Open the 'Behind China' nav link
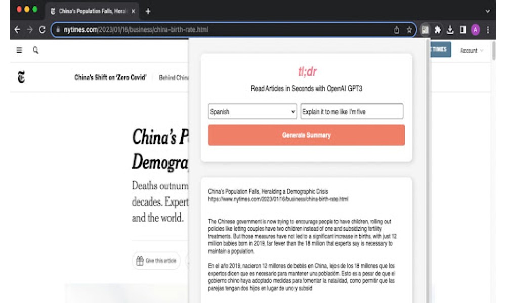 pyautogui.click(x=174, y=78)
